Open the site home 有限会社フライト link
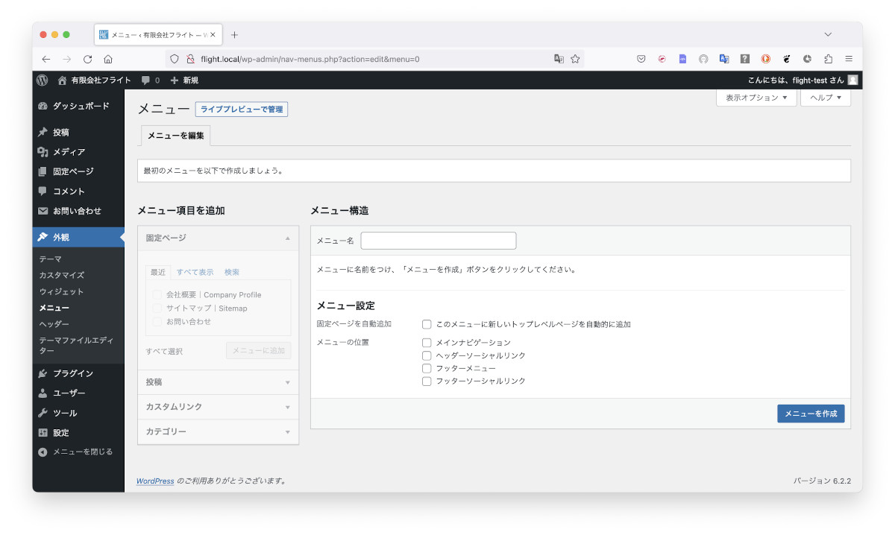 pos(94,80)
